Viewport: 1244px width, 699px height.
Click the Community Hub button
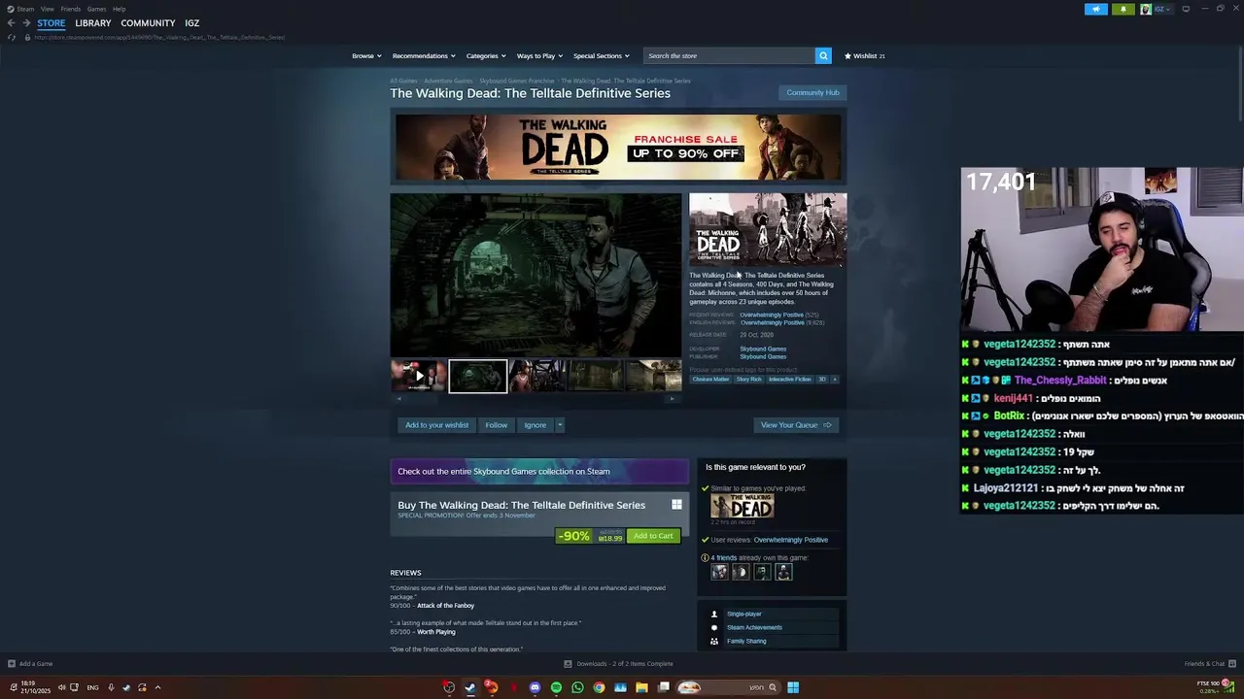click(x=812, y=92)
